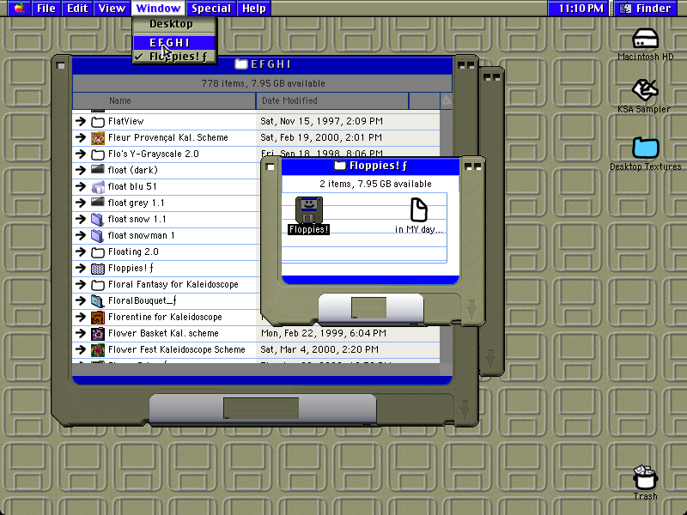687x515 pixels.
Task: Select the 'Sat, Feb 19, 2000, 2:01 PM' date
Action: tap(321, 137)
